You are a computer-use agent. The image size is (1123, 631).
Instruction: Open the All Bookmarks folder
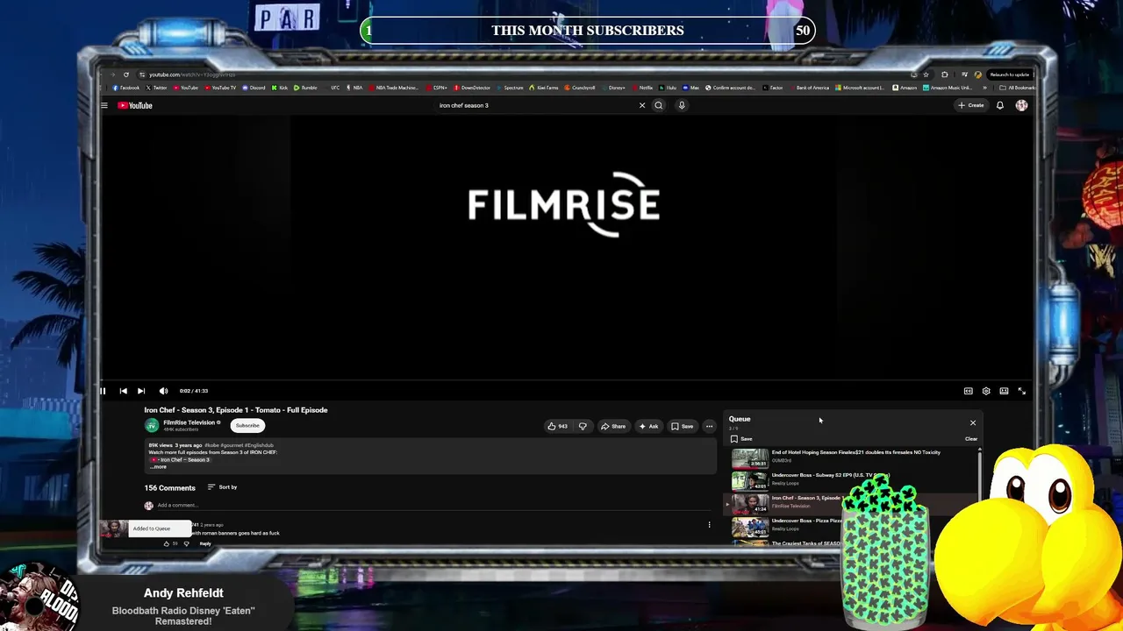pos(1019,88)
